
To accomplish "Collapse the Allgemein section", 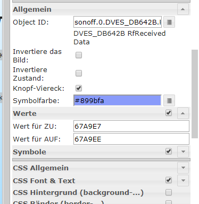I will 183,9.
